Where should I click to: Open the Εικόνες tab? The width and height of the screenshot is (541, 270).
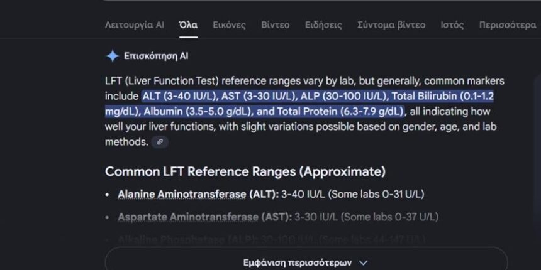click(229, 25)
